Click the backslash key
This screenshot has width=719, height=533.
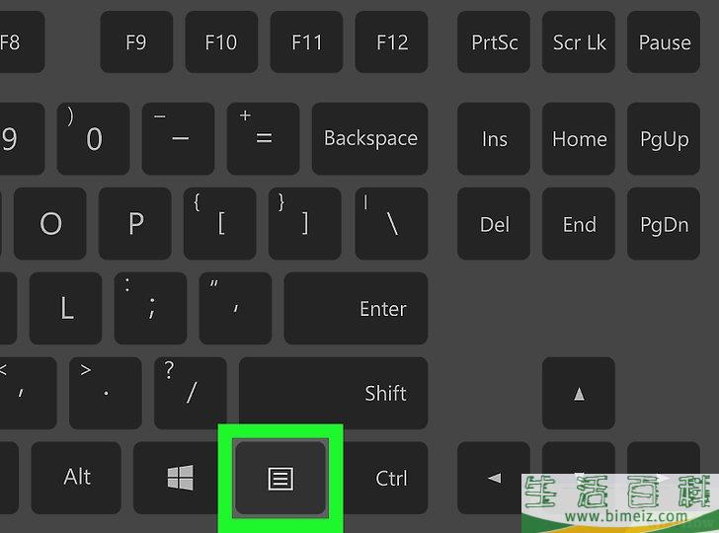point(391,224)
